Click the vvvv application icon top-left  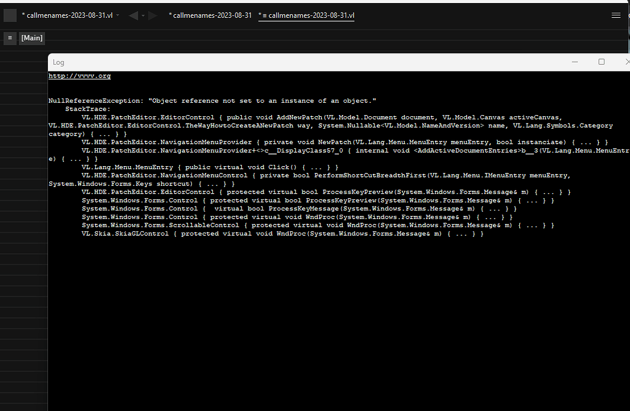coord(9,15)
